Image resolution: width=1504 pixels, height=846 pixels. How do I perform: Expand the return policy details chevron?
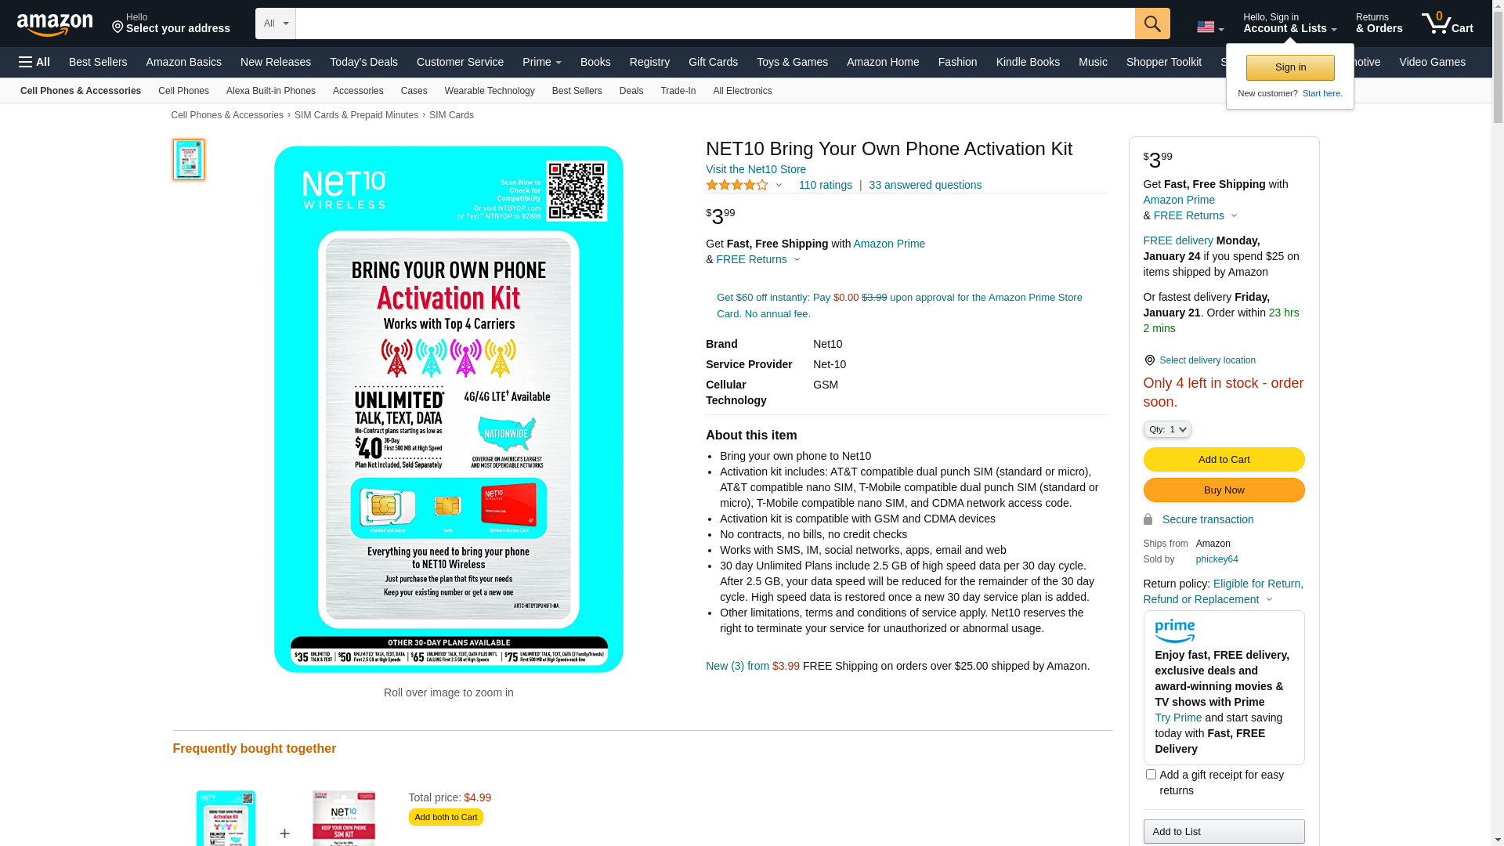[x=1269, y=600]
